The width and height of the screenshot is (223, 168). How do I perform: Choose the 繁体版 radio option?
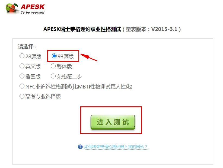pyautogui.click(x=53, y=66)
